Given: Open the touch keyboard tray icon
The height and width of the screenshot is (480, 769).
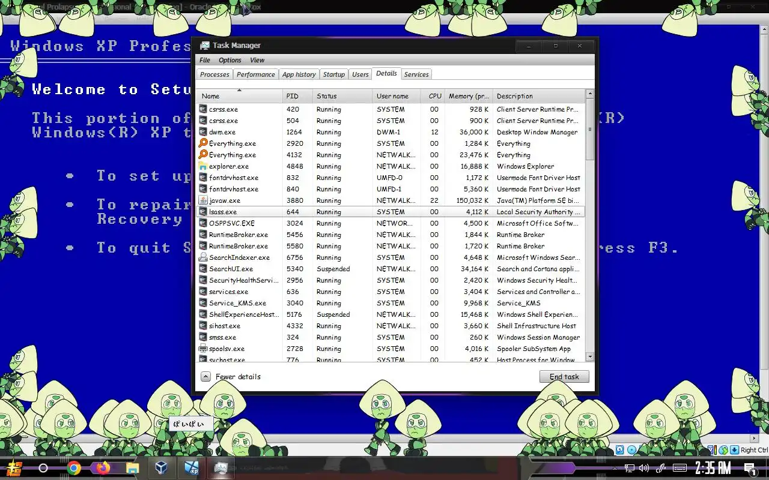Looking at the screenshot, I should click(x=680, y=468).
